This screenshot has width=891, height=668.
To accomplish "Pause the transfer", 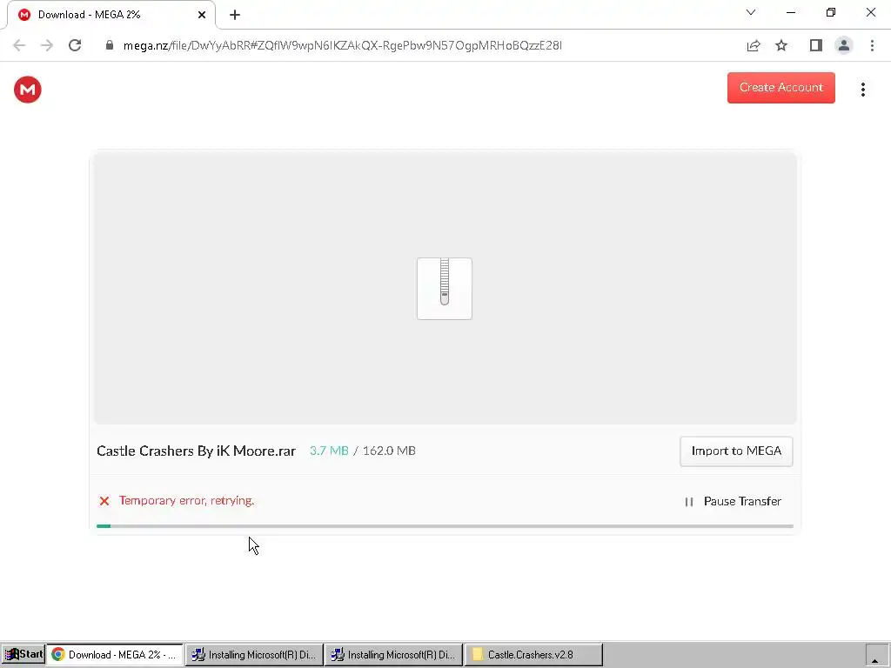I will click(733, 501).
